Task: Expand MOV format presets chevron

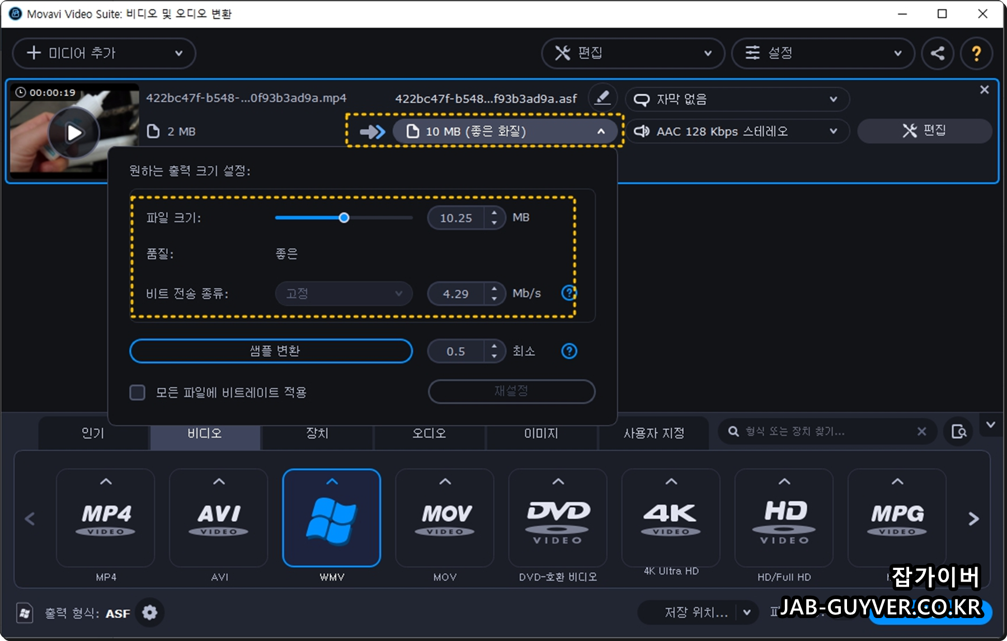Action: tap(445, 482)
